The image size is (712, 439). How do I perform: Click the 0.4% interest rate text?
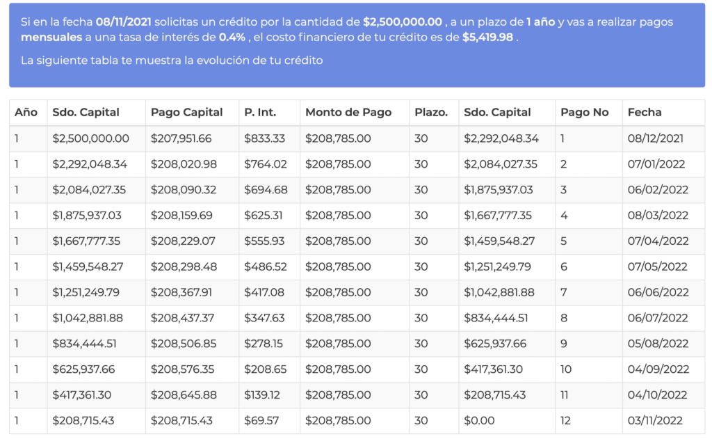pyautogui.click(x=232, y=38)
